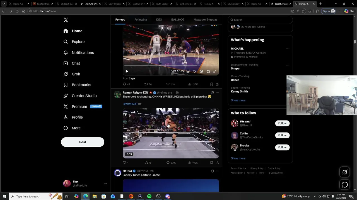
Task: Open options for MICHAEL promoted trend
Action: click(288, 49)
